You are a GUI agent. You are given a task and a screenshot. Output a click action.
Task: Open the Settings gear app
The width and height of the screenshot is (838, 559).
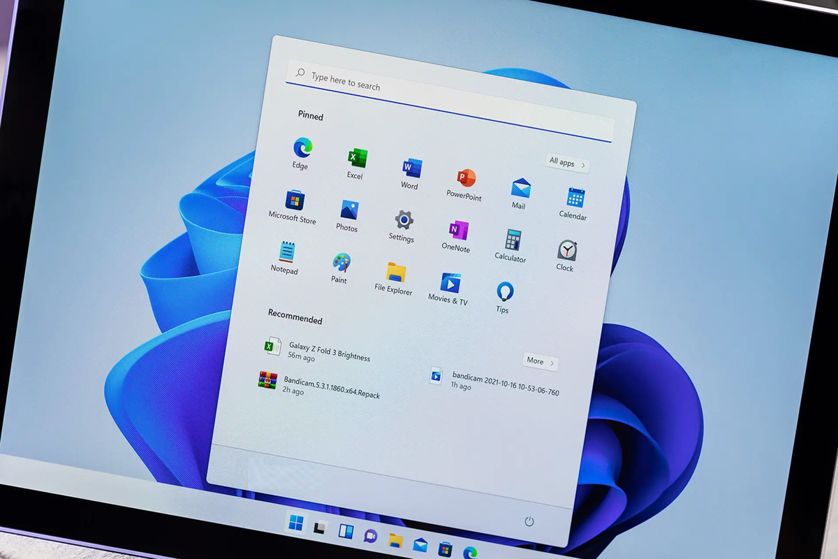402,226
